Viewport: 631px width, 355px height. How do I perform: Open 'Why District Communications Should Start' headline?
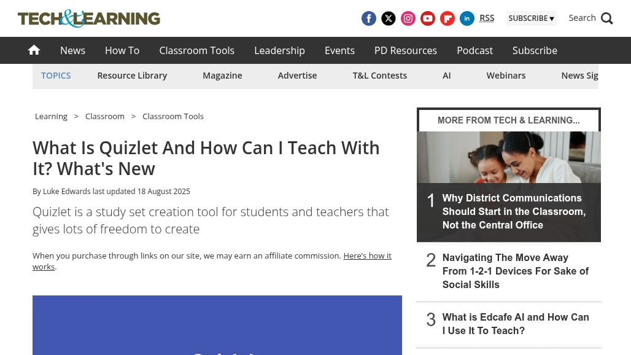pyautogui.click(x=514, y=212)
